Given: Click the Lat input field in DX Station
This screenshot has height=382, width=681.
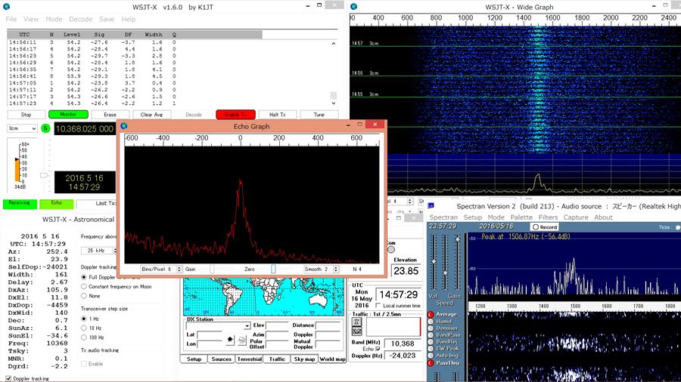Looking at the screenshot, I should 209,334.
